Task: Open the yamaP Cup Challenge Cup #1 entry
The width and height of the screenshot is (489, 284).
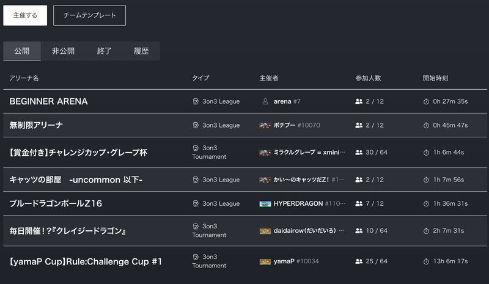Action: (86, 261)
